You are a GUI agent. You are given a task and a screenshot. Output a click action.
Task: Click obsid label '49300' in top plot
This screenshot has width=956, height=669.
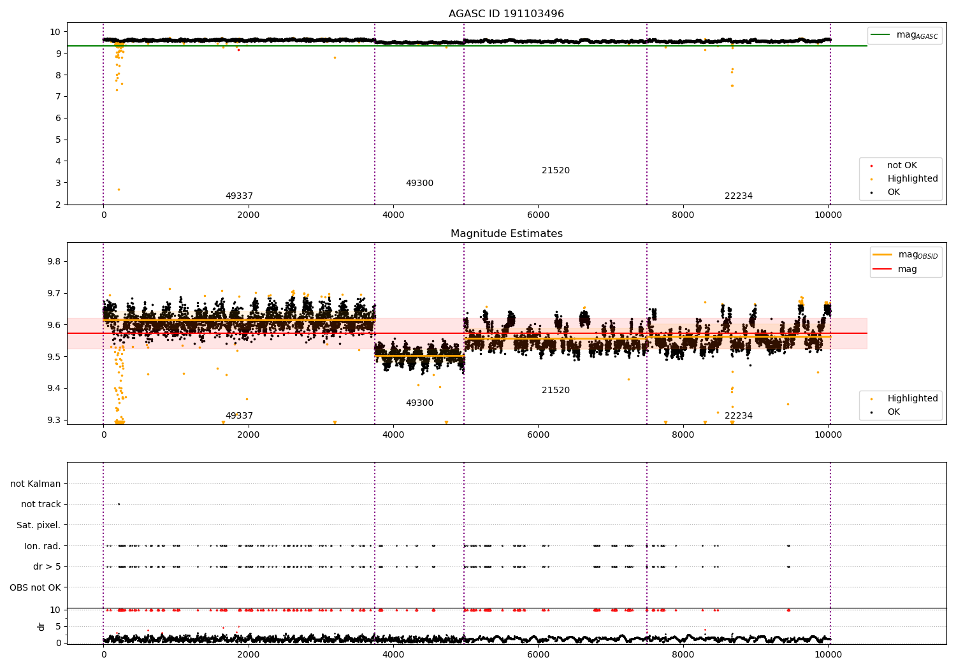pyautogui.click(x=419, y=183)
